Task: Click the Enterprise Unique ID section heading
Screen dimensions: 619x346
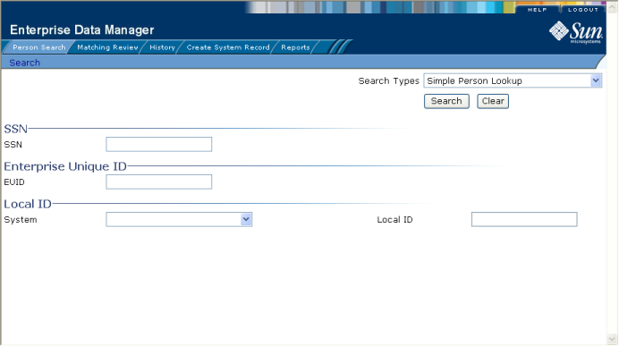Action: 65,166
